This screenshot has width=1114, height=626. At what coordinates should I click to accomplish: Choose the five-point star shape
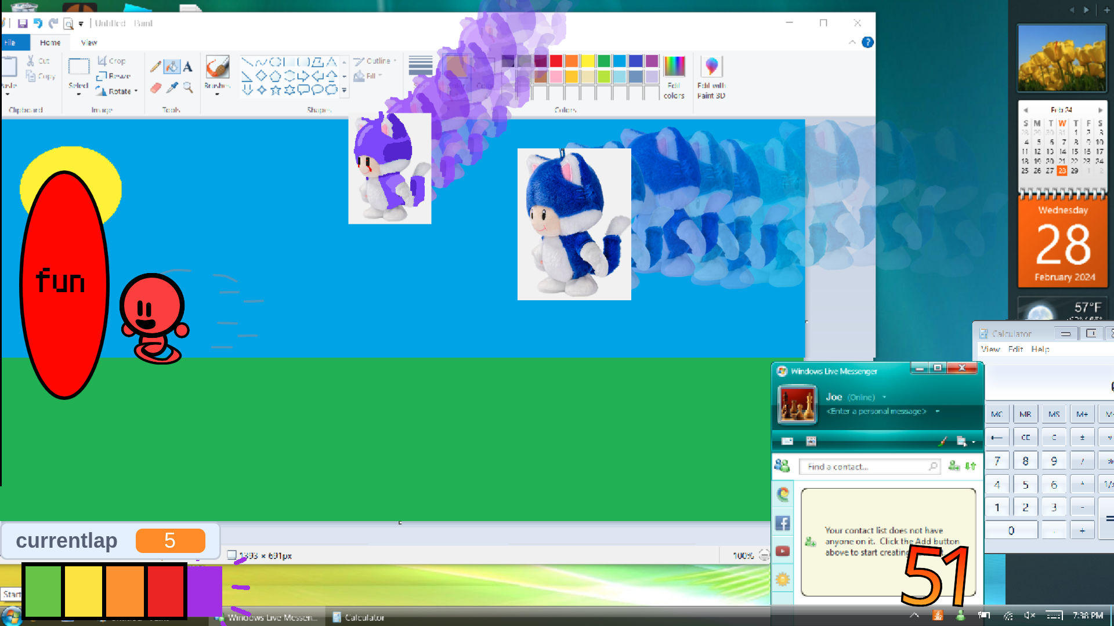click(276, 90)
